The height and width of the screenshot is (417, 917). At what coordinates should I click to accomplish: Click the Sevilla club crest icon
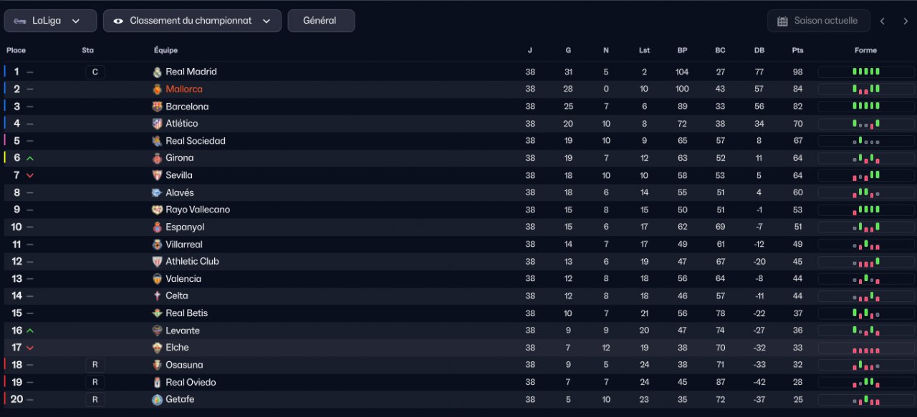click(158, 175)
